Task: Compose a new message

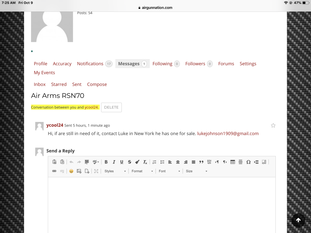Action: [x=97, y=84]
